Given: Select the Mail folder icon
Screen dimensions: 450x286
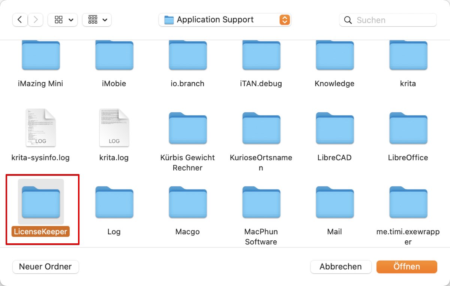Looking at the screenshot, I should [x=334, y=202].
